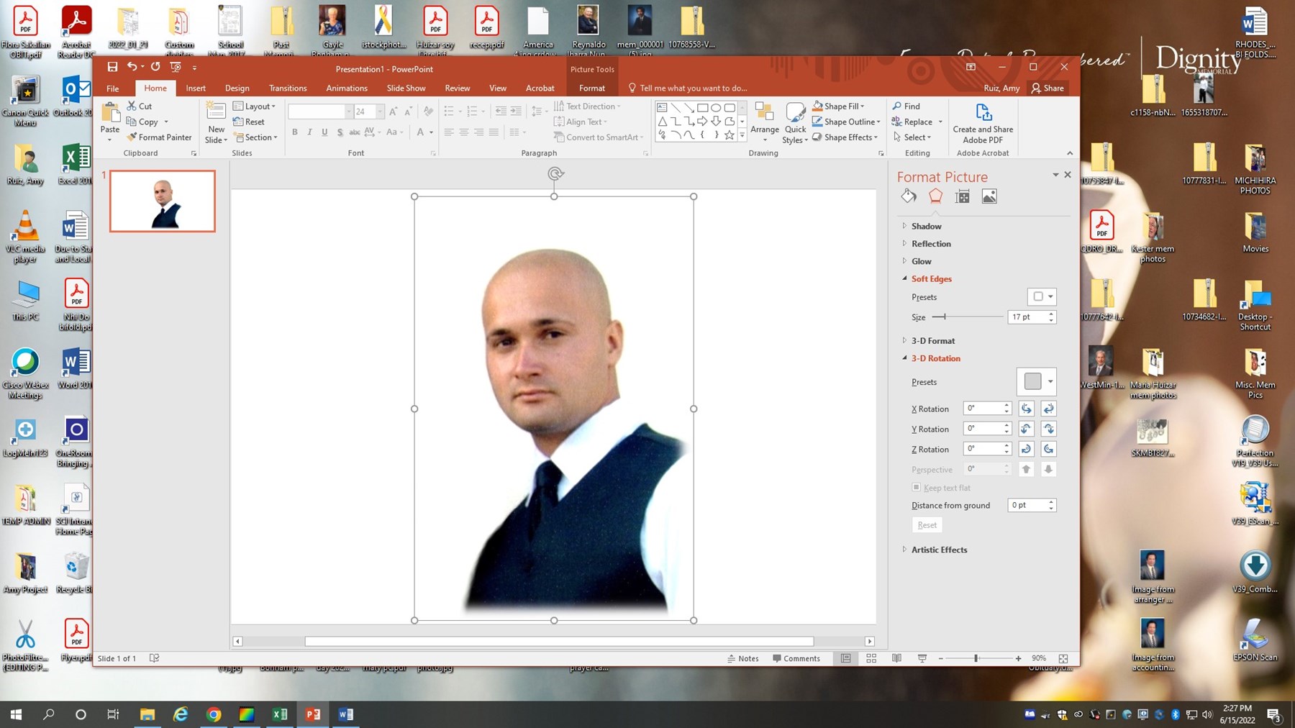Click the Save icon in title bar

[112, 67]
